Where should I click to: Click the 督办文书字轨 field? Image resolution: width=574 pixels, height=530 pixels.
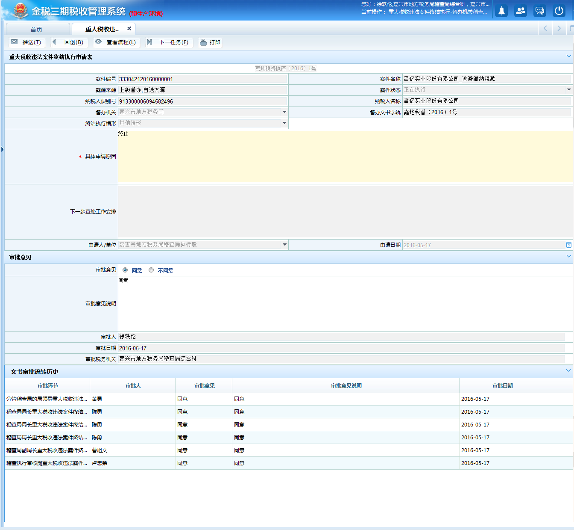coord(487,112)
